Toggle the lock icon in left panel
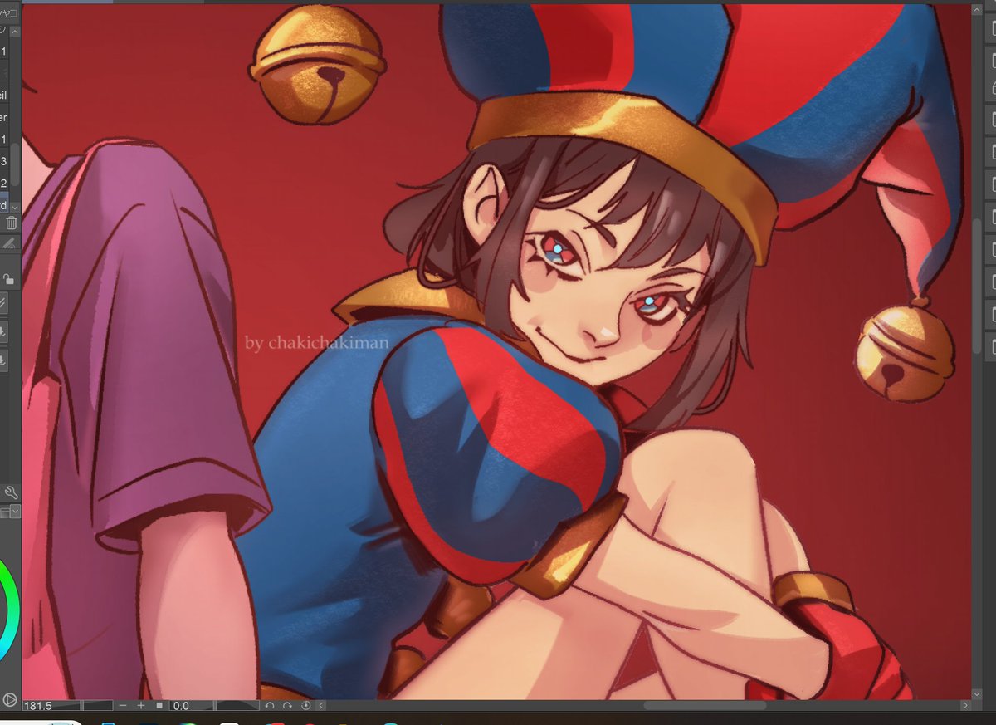This screenshot has width=996, height=725. pos(8,280)
